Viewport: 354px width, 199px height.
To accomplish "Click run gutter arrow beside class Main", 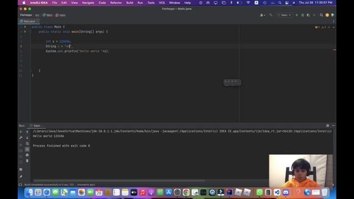I will click(25, 27).
